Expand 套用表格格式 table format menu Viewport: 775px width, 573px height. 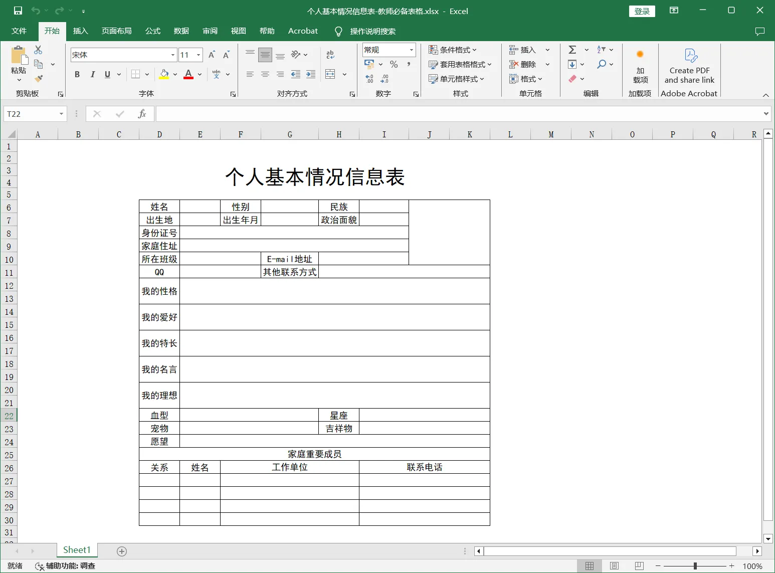[x=460, y=64]
